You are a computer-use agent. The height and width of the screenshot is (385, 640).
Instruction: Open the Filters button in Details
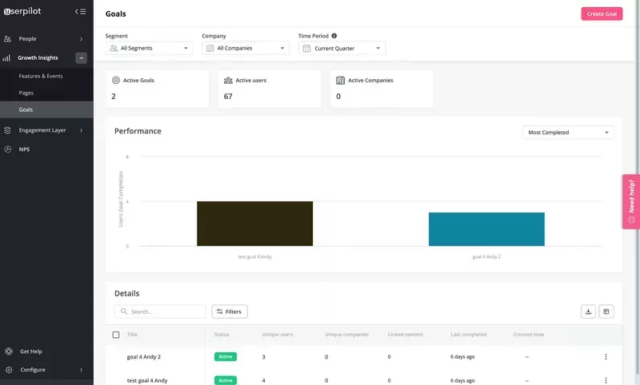tap(230, 312)
